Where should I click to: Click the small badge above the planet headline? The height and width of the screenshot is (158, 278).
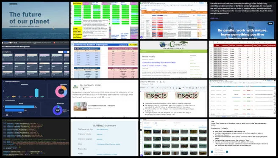coord(13,4)
